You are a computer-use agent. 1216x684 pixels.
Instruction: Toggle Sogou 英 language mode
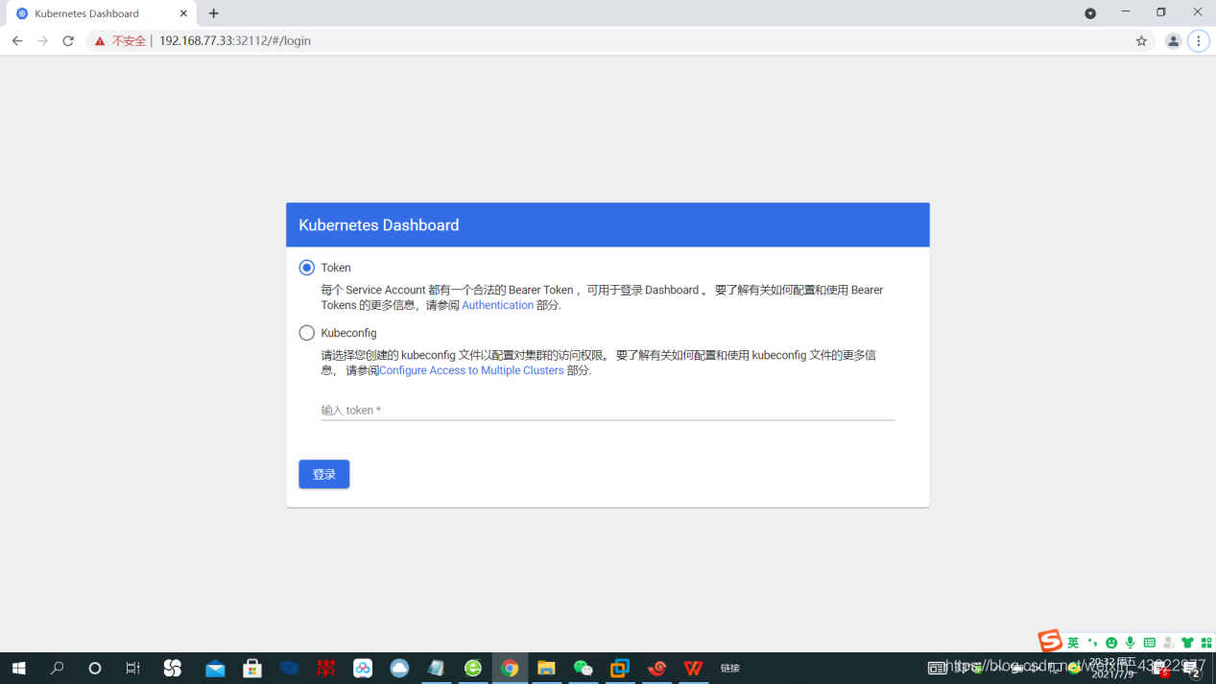(1073, 643)
